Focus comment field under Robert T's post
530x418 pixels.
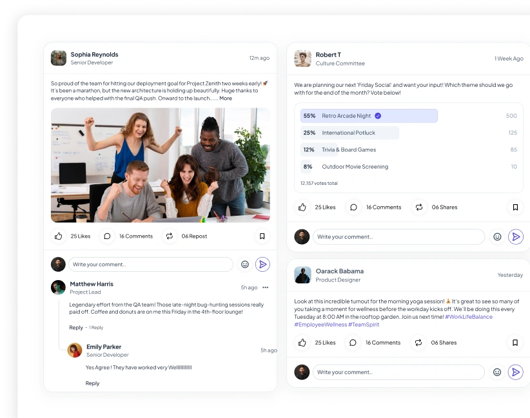coord(399,236)
